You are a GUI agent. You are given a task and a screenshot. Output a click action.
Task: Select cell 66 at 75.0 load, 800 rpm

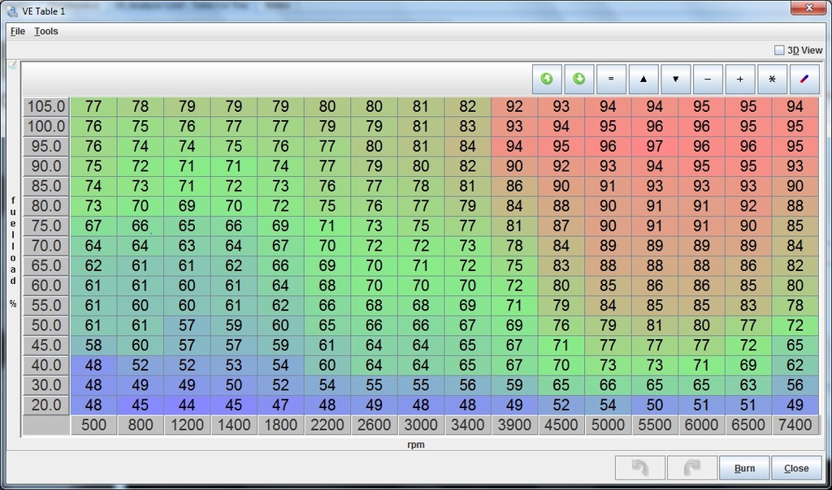[x=140, y=226]
